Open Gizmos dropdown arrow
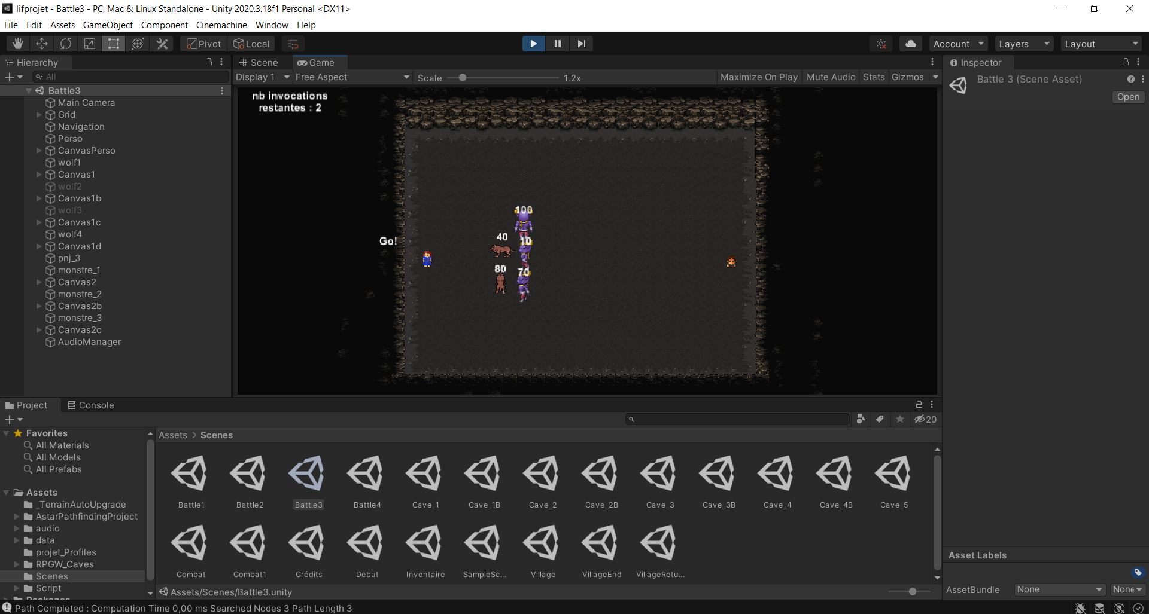Image resolution: width=1149 pixels, height=614 pixels. [x=935, y=77]
